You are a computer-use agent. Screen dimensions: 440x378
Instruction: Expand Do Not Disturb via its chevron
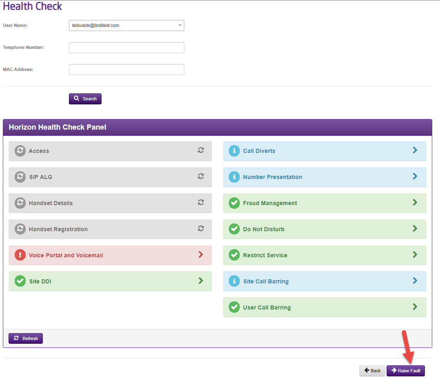point(415,228)
